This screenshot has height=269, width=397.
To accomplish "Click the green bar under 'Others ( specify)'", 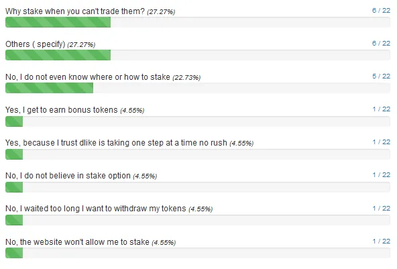I will click(58, 55).
